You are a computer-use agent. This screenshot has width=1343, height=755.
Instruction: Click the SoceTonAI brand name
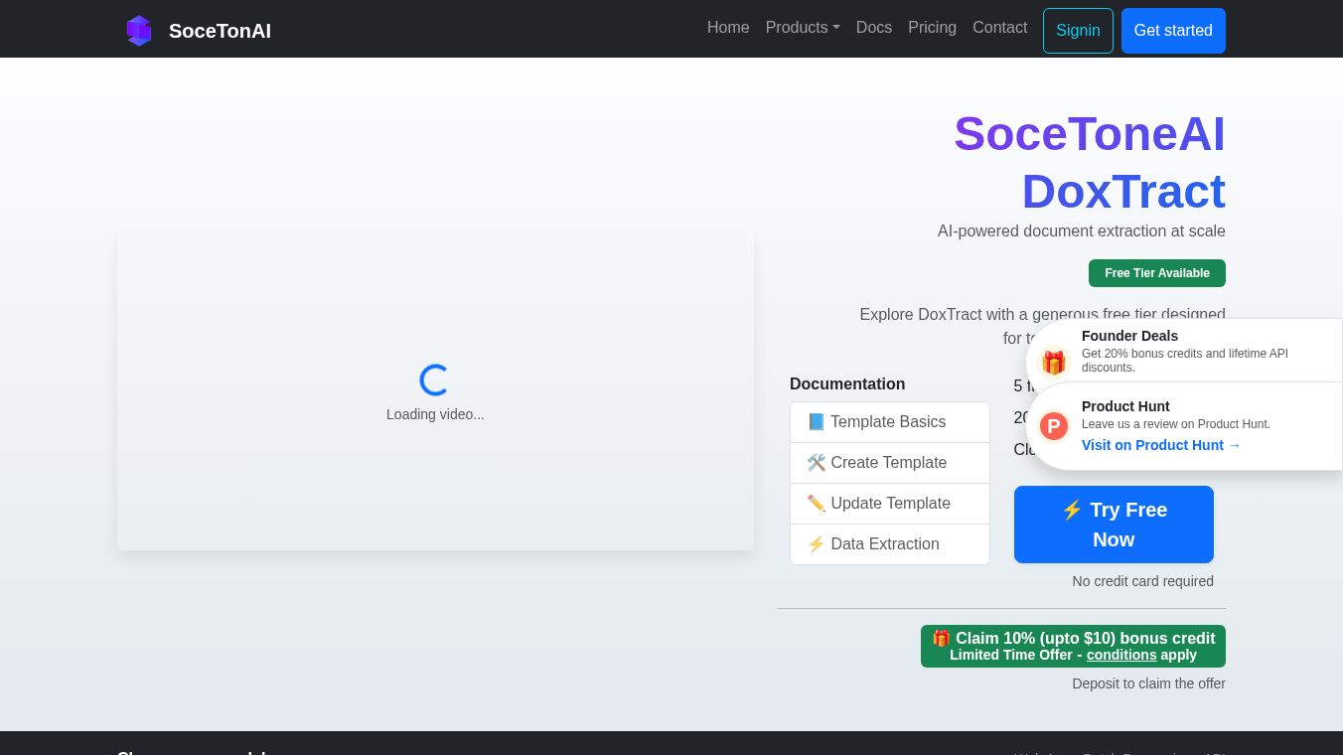(220, 31)
